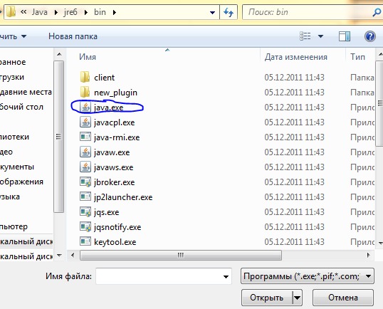Expand the file name combo box arrow
Viewport: 383px width, 309px height.
point(226,277)
